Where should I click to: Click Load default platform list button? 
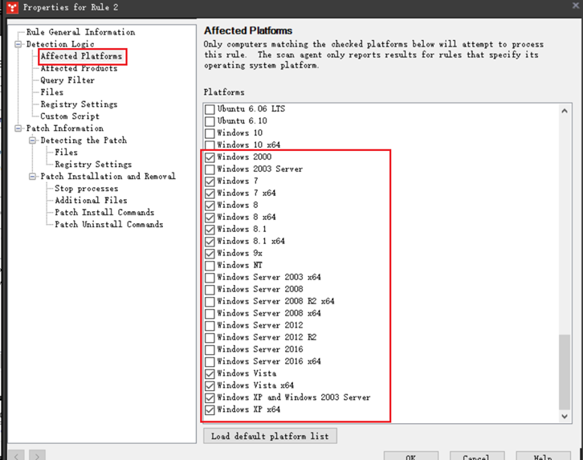[271, 436]
